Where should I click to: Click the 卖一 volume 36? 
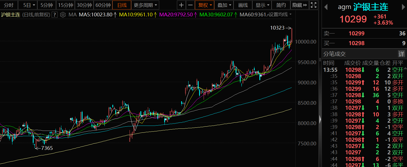point(402,34)
